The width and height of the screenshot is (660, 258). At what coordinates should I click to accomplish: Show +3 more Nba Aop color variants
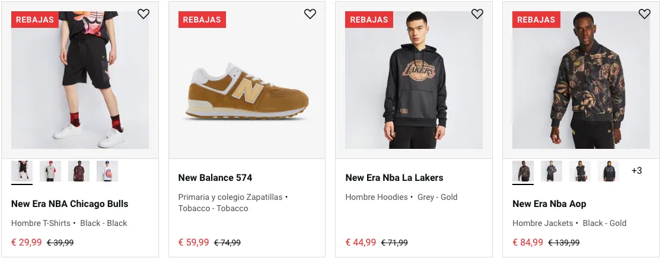636,171
